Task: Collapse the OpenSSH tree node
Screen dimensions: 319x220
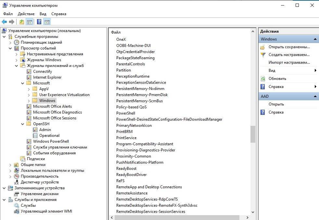Action: (x=23, y=124)
